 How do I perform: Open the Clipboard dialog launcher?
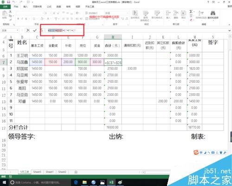coord(14,25)
